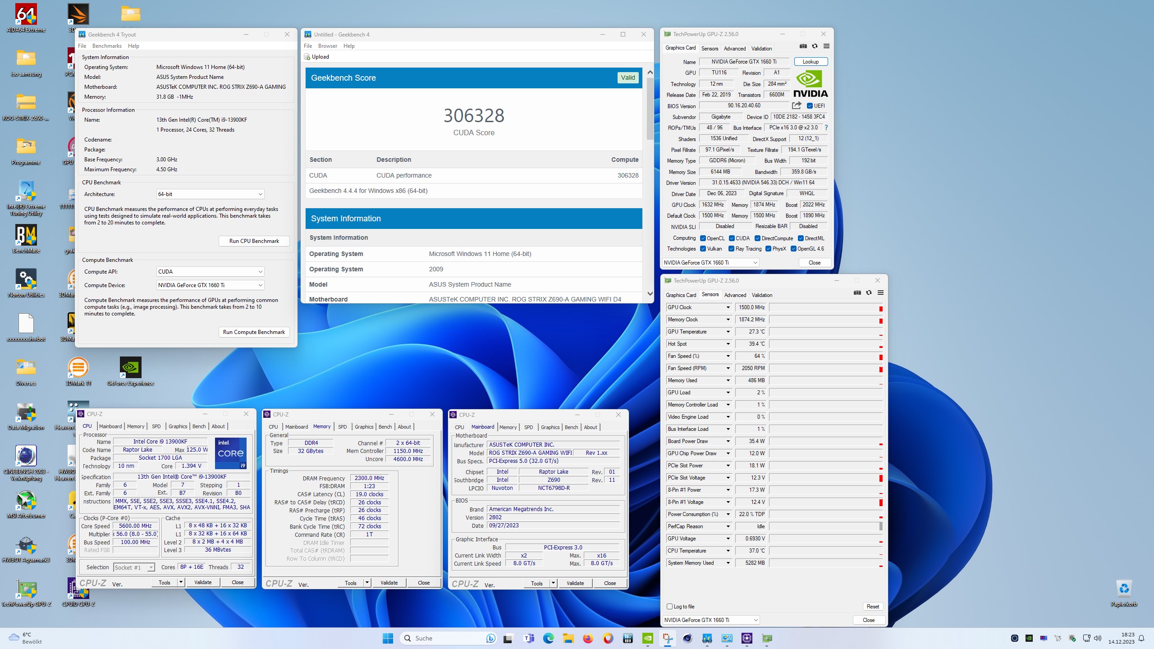This screenshot has height=649, width=1154.
Task: Click Lookup button in GPU-Z
Action: click(x=811, y=62)
